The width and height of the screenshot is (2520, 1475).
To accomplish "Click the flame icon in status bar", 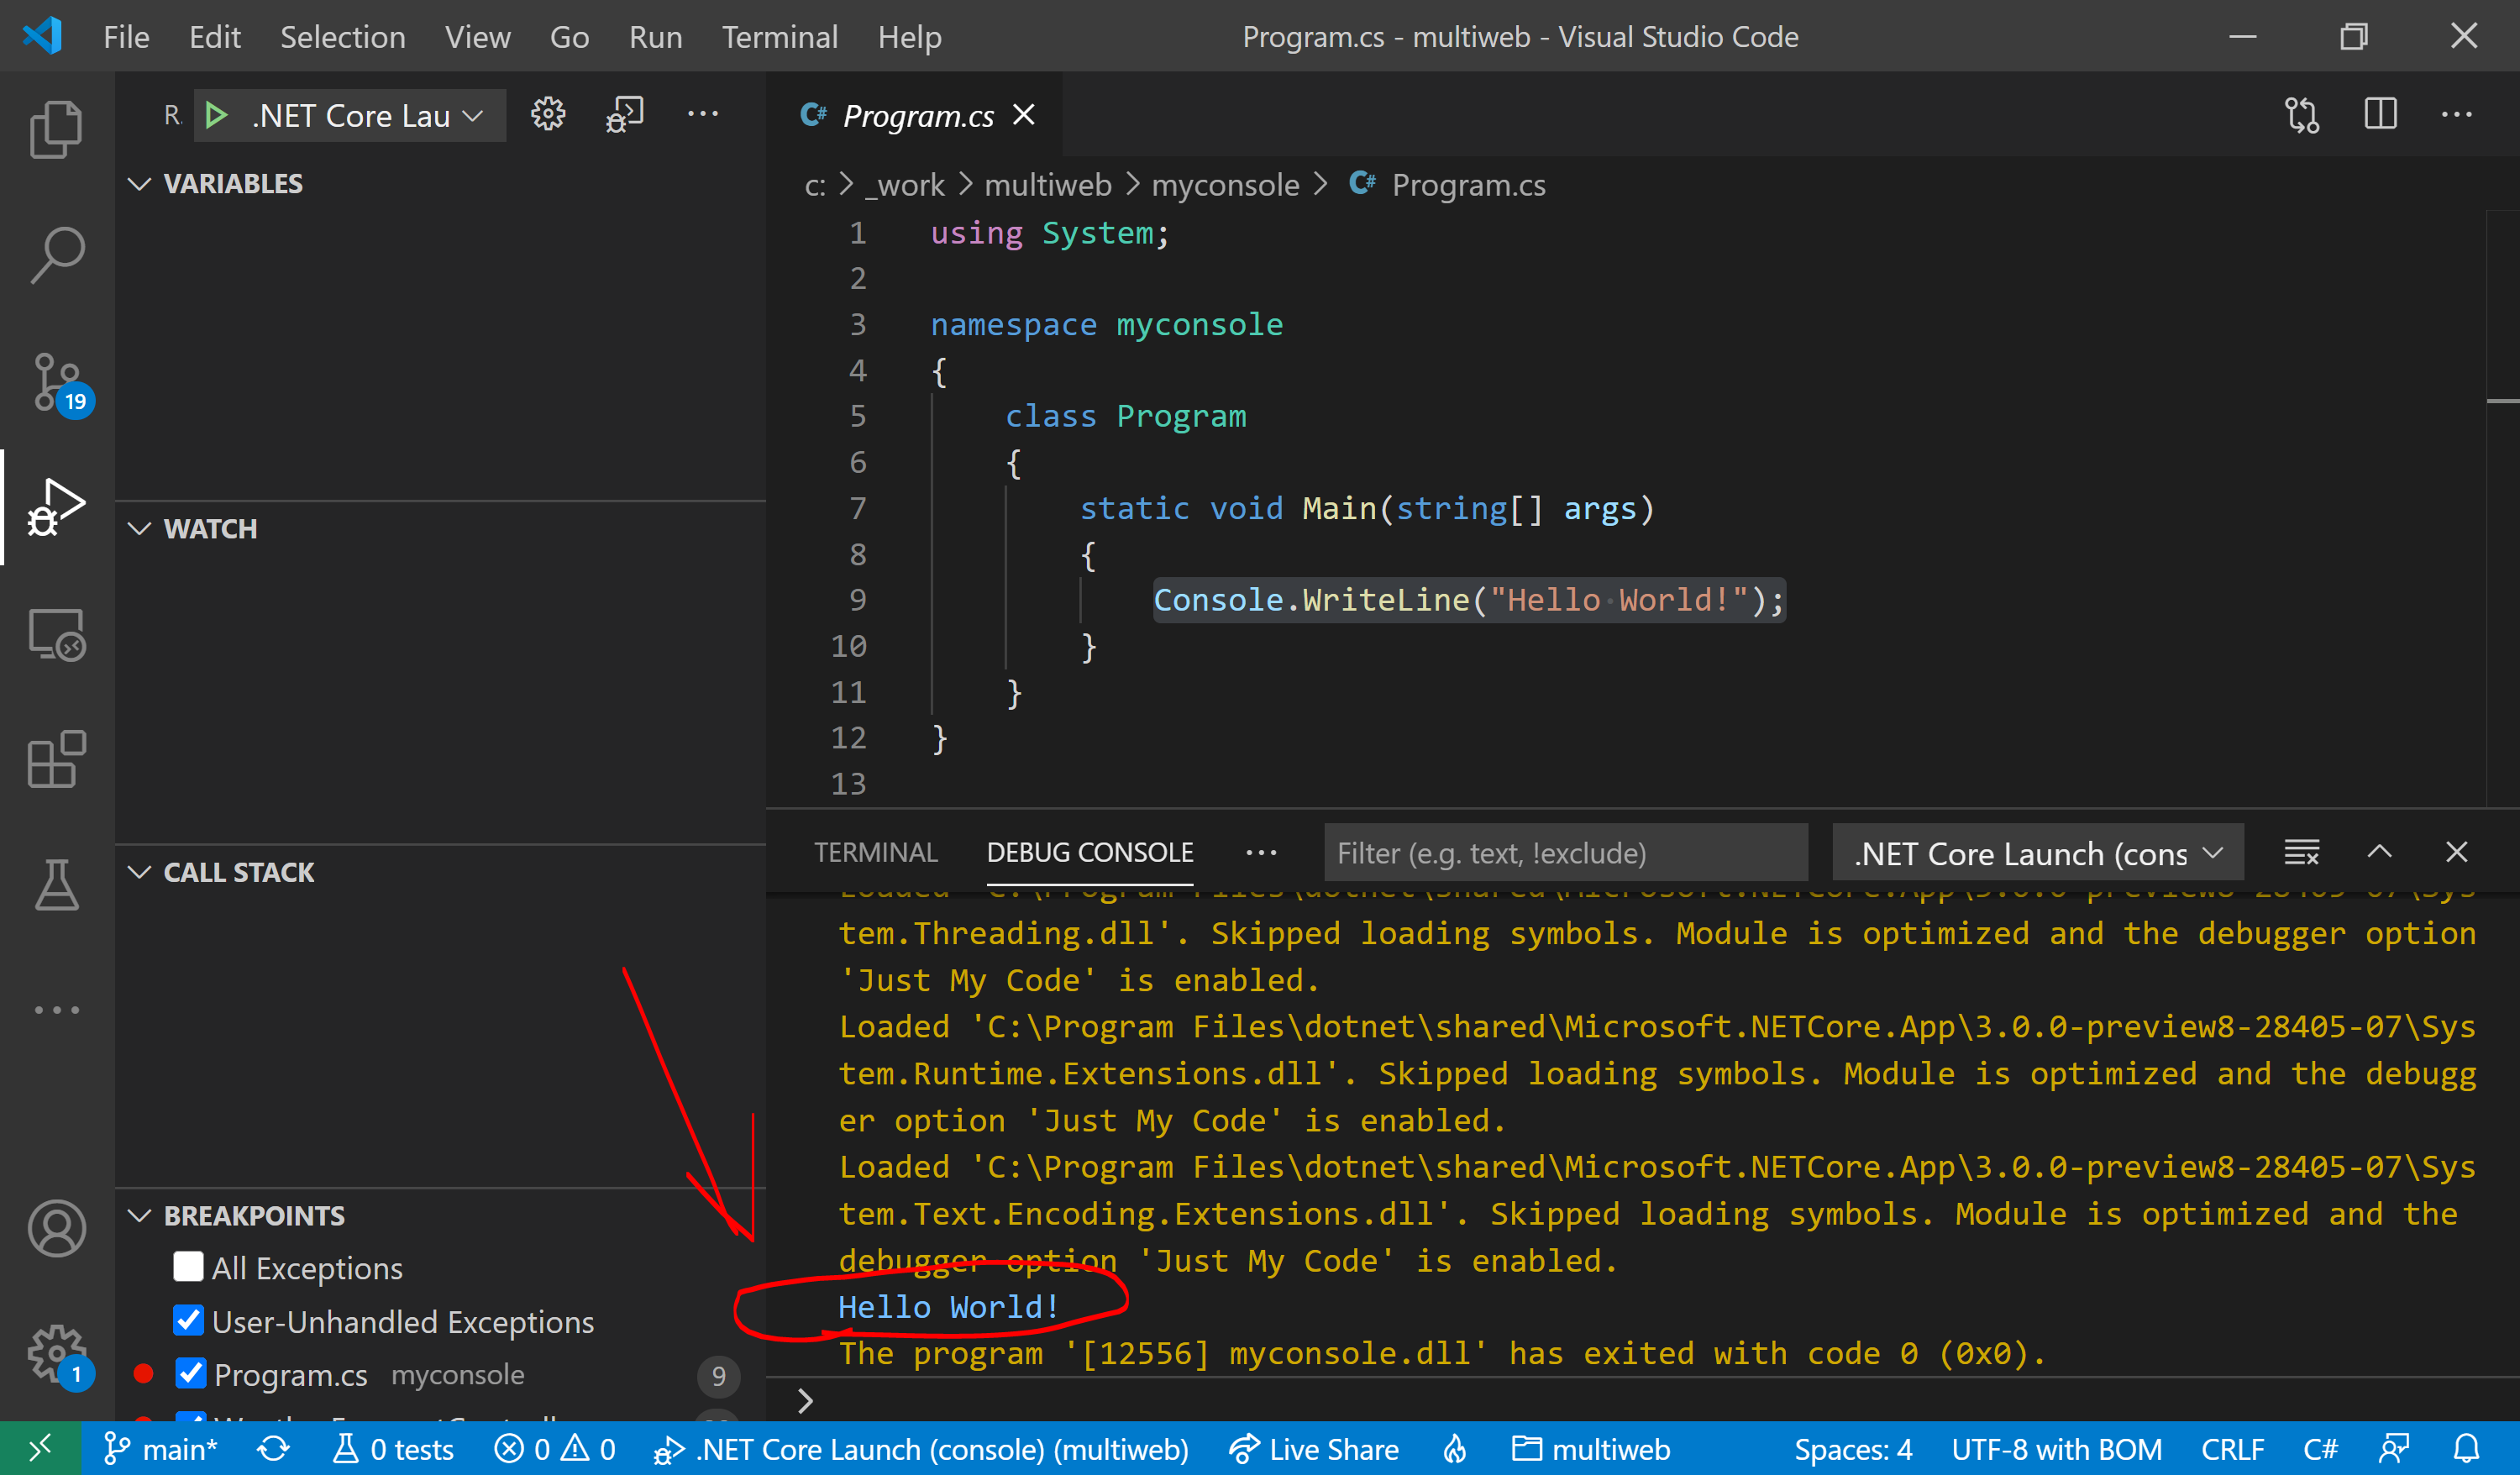I will pos(1455,1449).
